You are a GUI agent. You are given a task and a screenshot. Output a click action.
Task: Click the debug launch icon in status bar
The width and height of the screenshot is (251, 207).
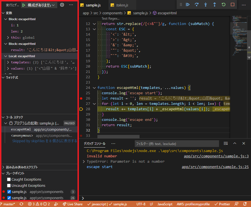(x=56, y=204)
